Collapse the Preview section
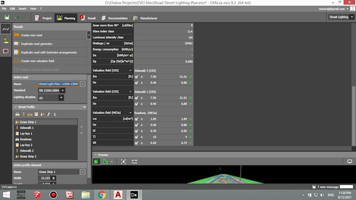The height and width of the screenshot is (200, 356). pos(96,155)
